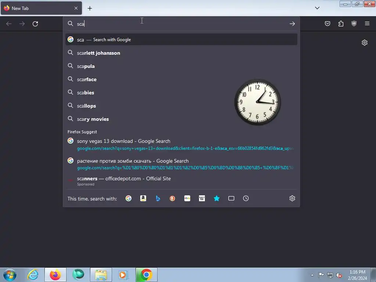Search this time with Amazon icon
This screenshot has height=282, width=376.
coord(143,198)
